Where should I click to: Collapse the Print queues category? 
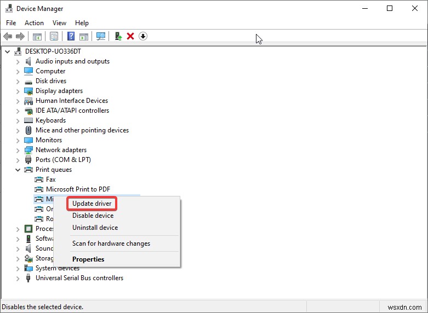18,170
